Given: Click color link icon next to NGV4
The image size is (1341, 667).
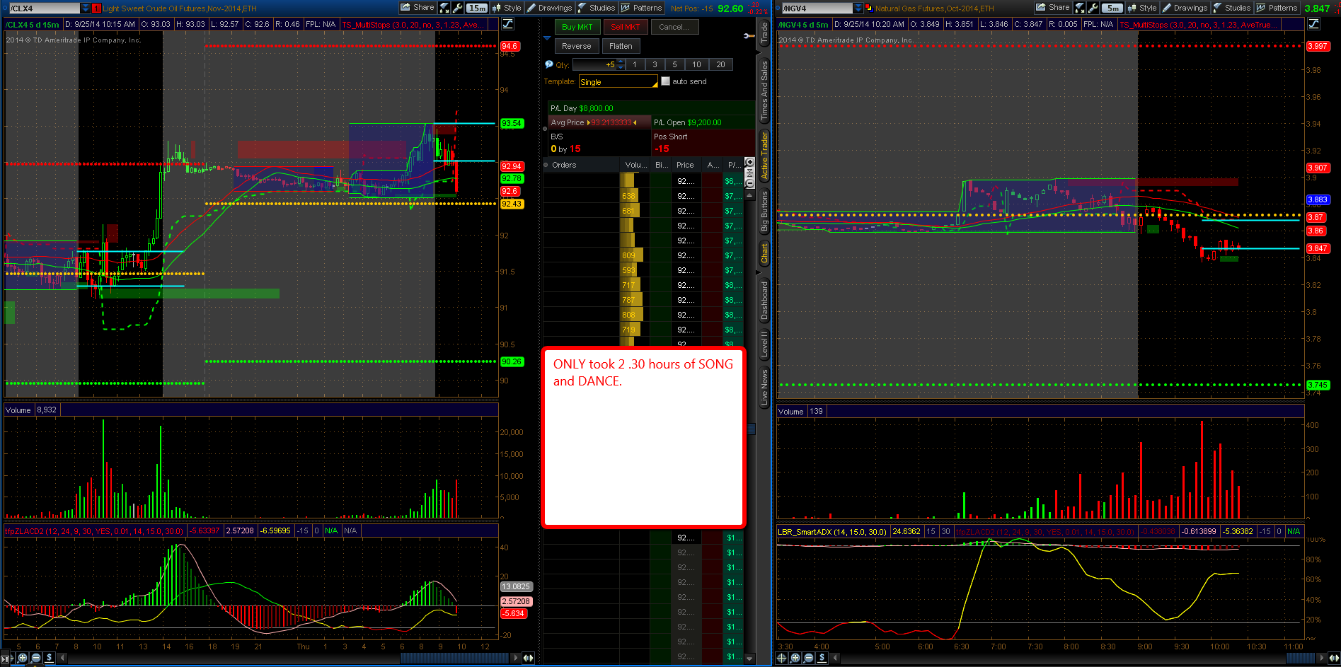Looking at the screenshot, I should 869,8.
